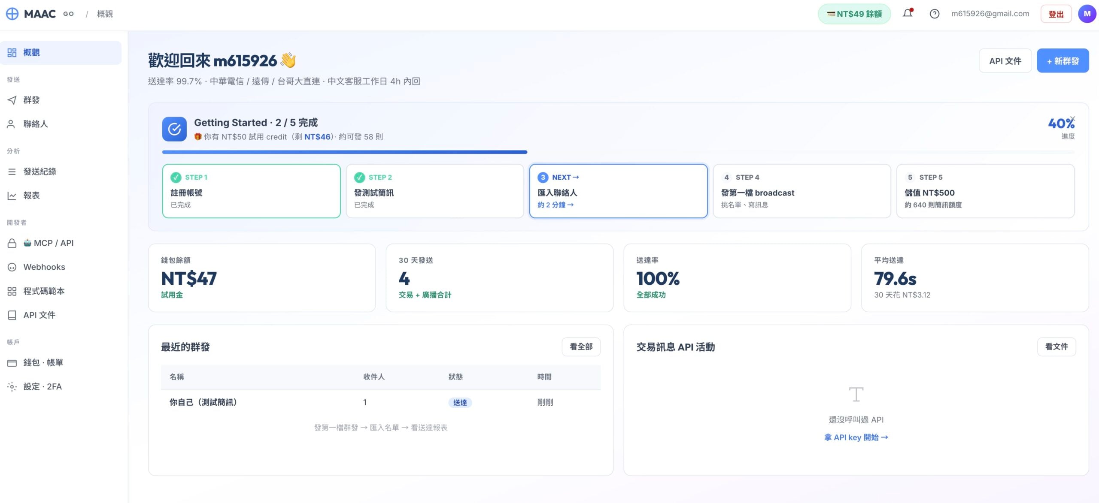Click the NT$46 remaining credit text
This screenshot has width=1099, height=503.
pos(317,137)
